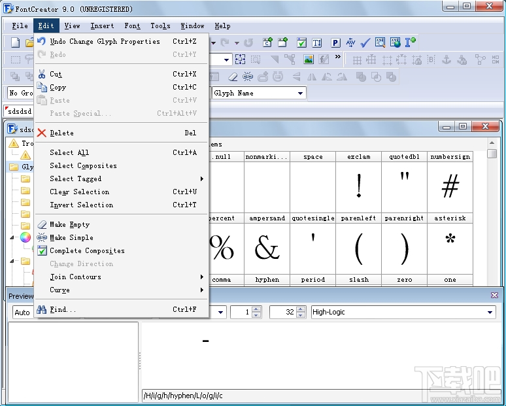Click the color wheel icon in the tree
This screenshot has width=506, height=406.
[x=25, y=237]
